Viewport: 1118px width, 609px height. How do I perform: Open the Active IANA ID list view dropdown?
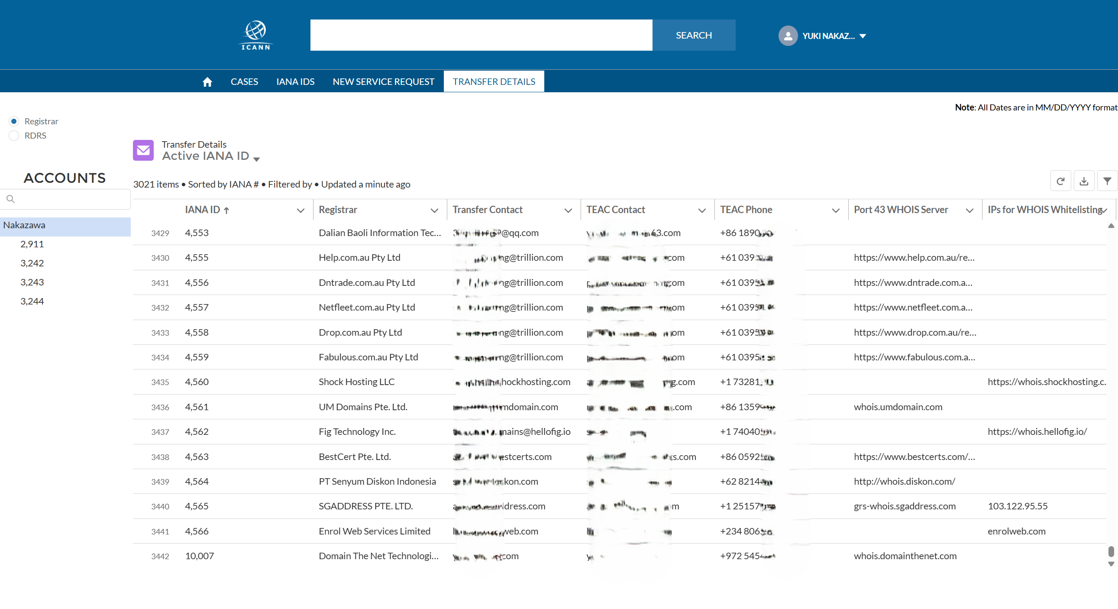pos(256,159)
